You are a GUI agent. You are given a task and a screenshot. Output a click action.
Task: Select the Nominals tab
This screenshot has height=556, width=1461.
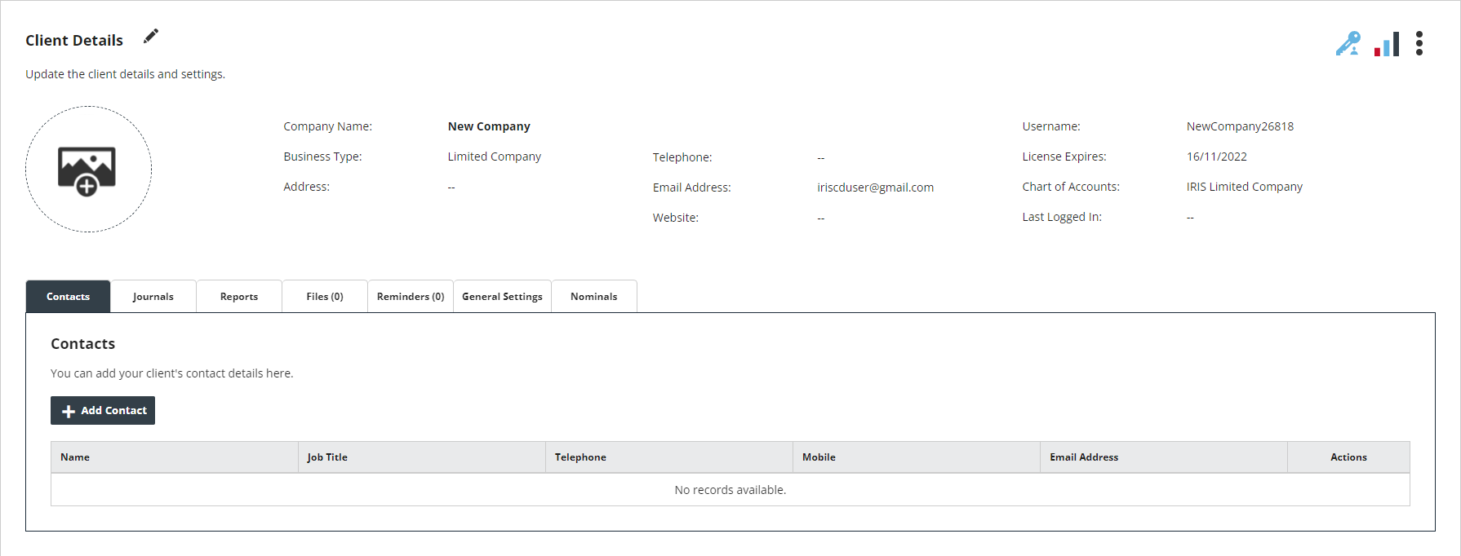[x=593, y=297]
